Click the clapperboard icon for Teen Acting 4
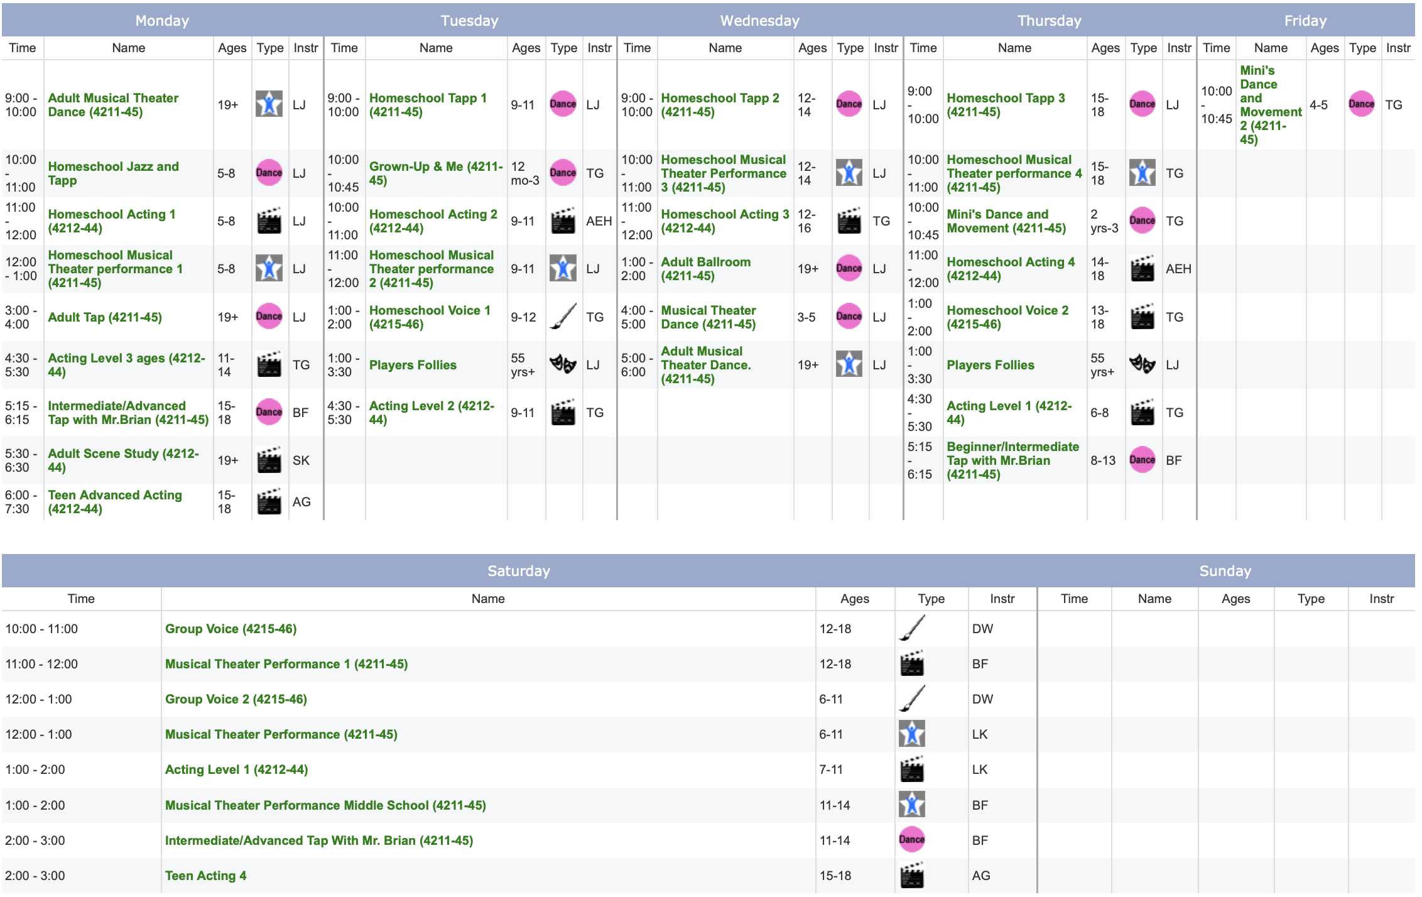Screen dimensions: 1422x897 click(x=912, y=875)
